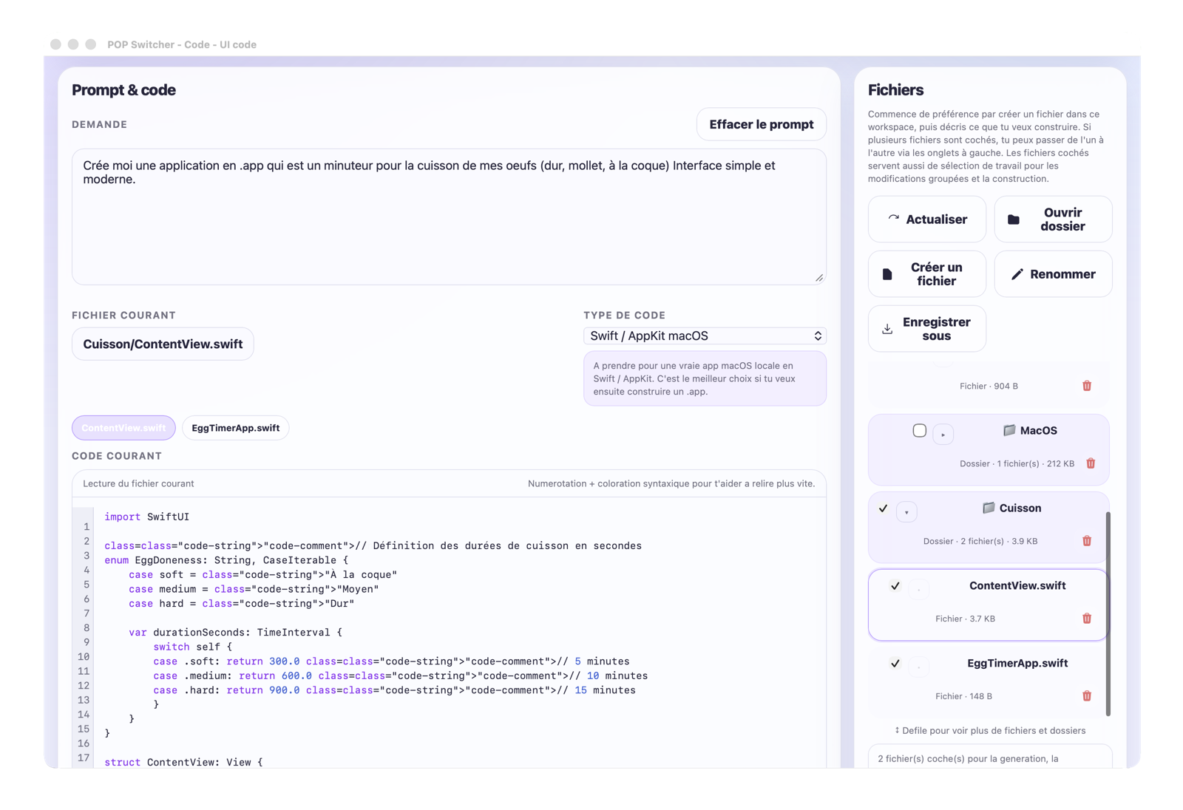The image size is (1183, 810).
Task: Click the 'Numerotation + coloration syntaxique' hint text
Action: 671,483
